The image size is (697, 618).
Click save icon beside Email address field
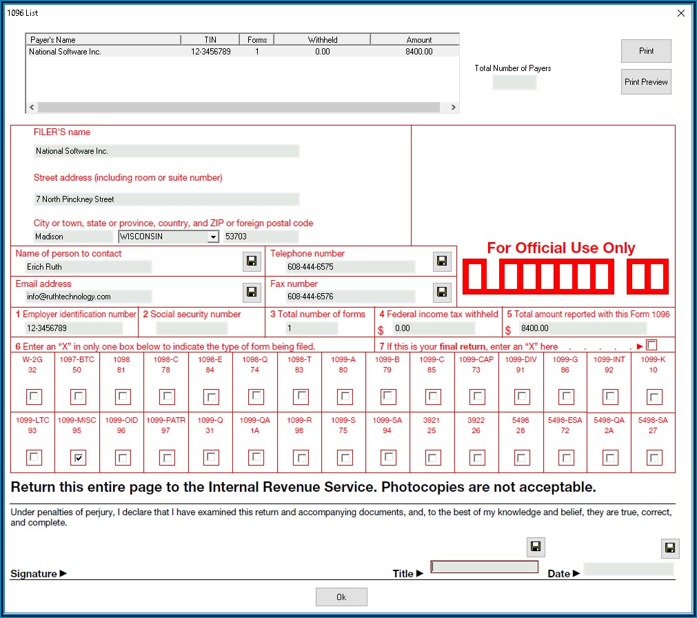252,292
